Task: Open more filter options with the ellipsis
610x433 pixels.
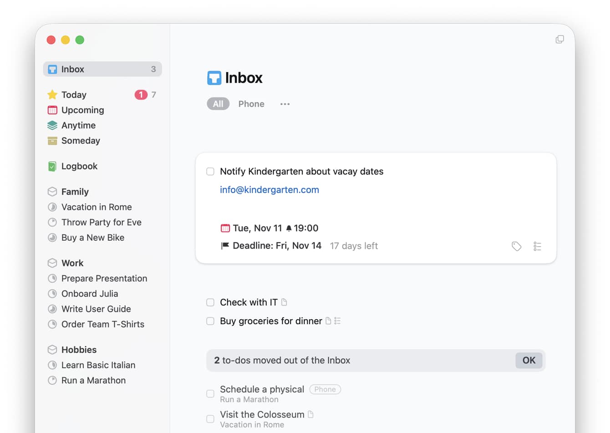Action: tap(285, 104)
